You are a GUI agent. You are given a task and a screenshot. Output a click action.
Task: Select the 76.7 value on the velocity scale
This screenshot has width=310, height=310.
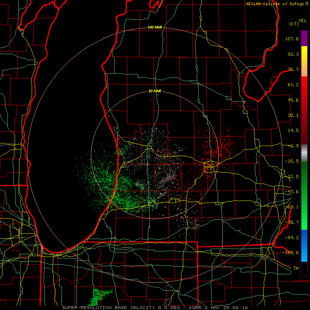click(x=293, y=69)
